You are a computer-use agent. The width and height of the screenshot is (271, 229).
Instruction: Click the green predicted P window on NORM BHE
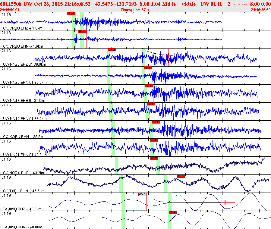tap(117, 166)
